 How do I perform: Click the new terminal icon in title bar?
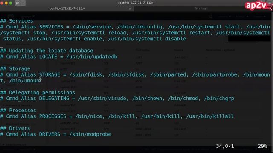click(17, 3)
